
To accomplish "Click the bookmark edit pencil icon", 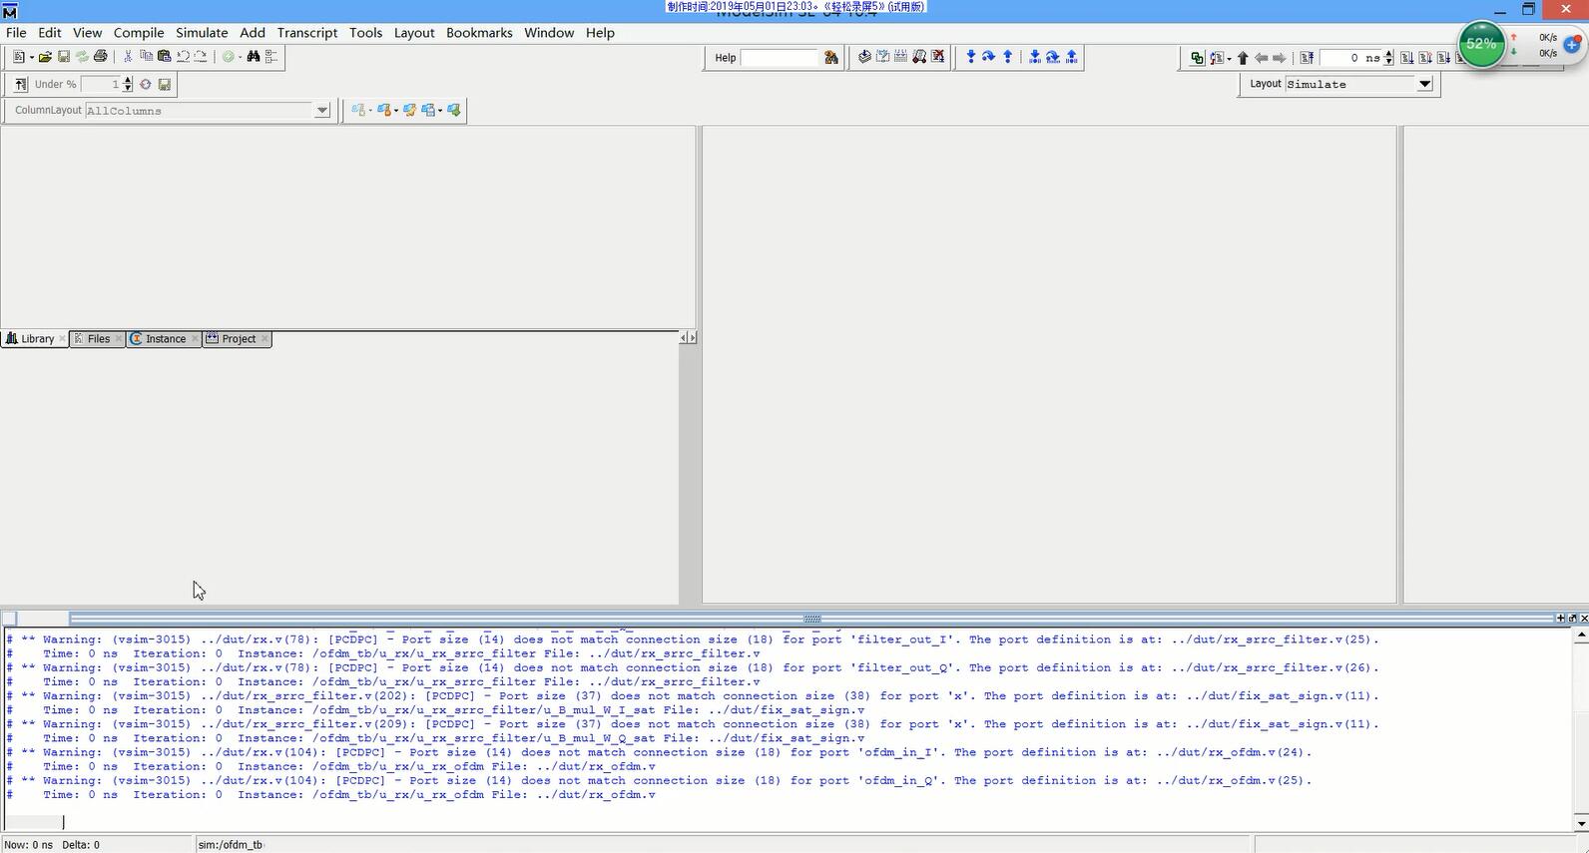I will point(409,110).
